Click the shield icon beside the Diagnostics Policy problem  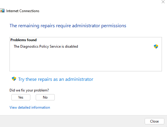(156, 46)
